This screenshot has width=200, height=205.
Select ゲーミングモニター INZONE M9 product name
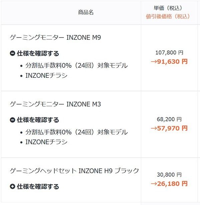pyautogui.click(x=55, y=37)
